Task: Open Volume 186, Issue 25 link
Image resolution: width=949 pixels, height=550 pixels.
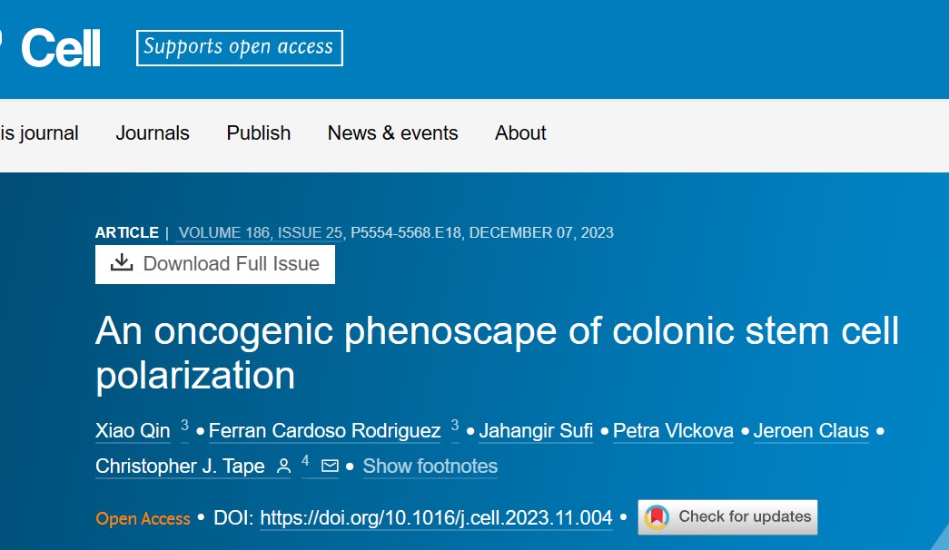Action: tap(261, 233)
